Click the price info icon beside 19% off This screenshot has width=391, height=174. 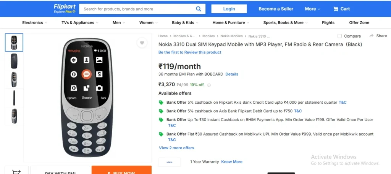pos(209,85)
